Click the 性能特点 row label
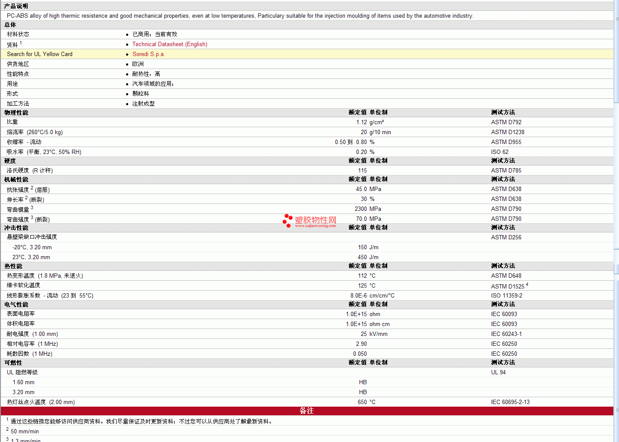 [x=18, y=74]
